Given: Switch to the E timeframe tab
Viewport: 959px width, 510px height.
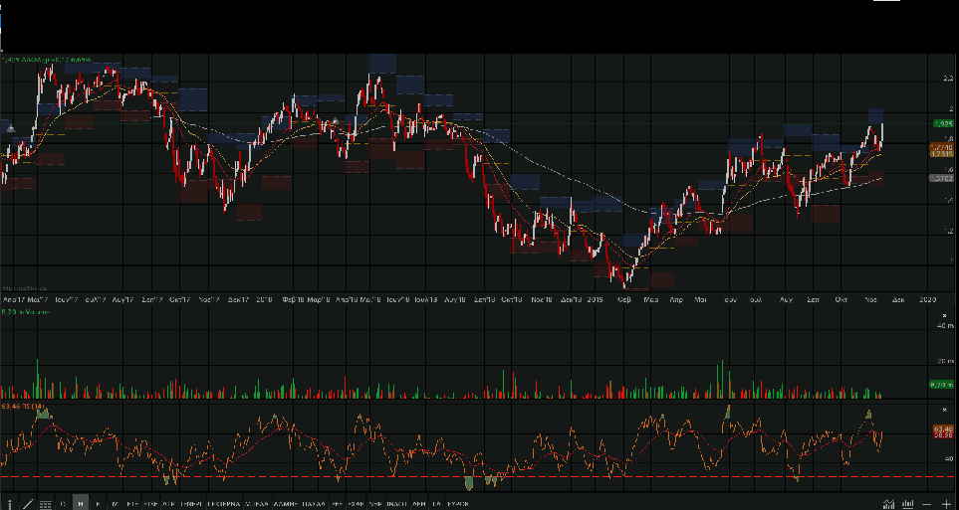Looking at the screenshot, I should [98, 504].
